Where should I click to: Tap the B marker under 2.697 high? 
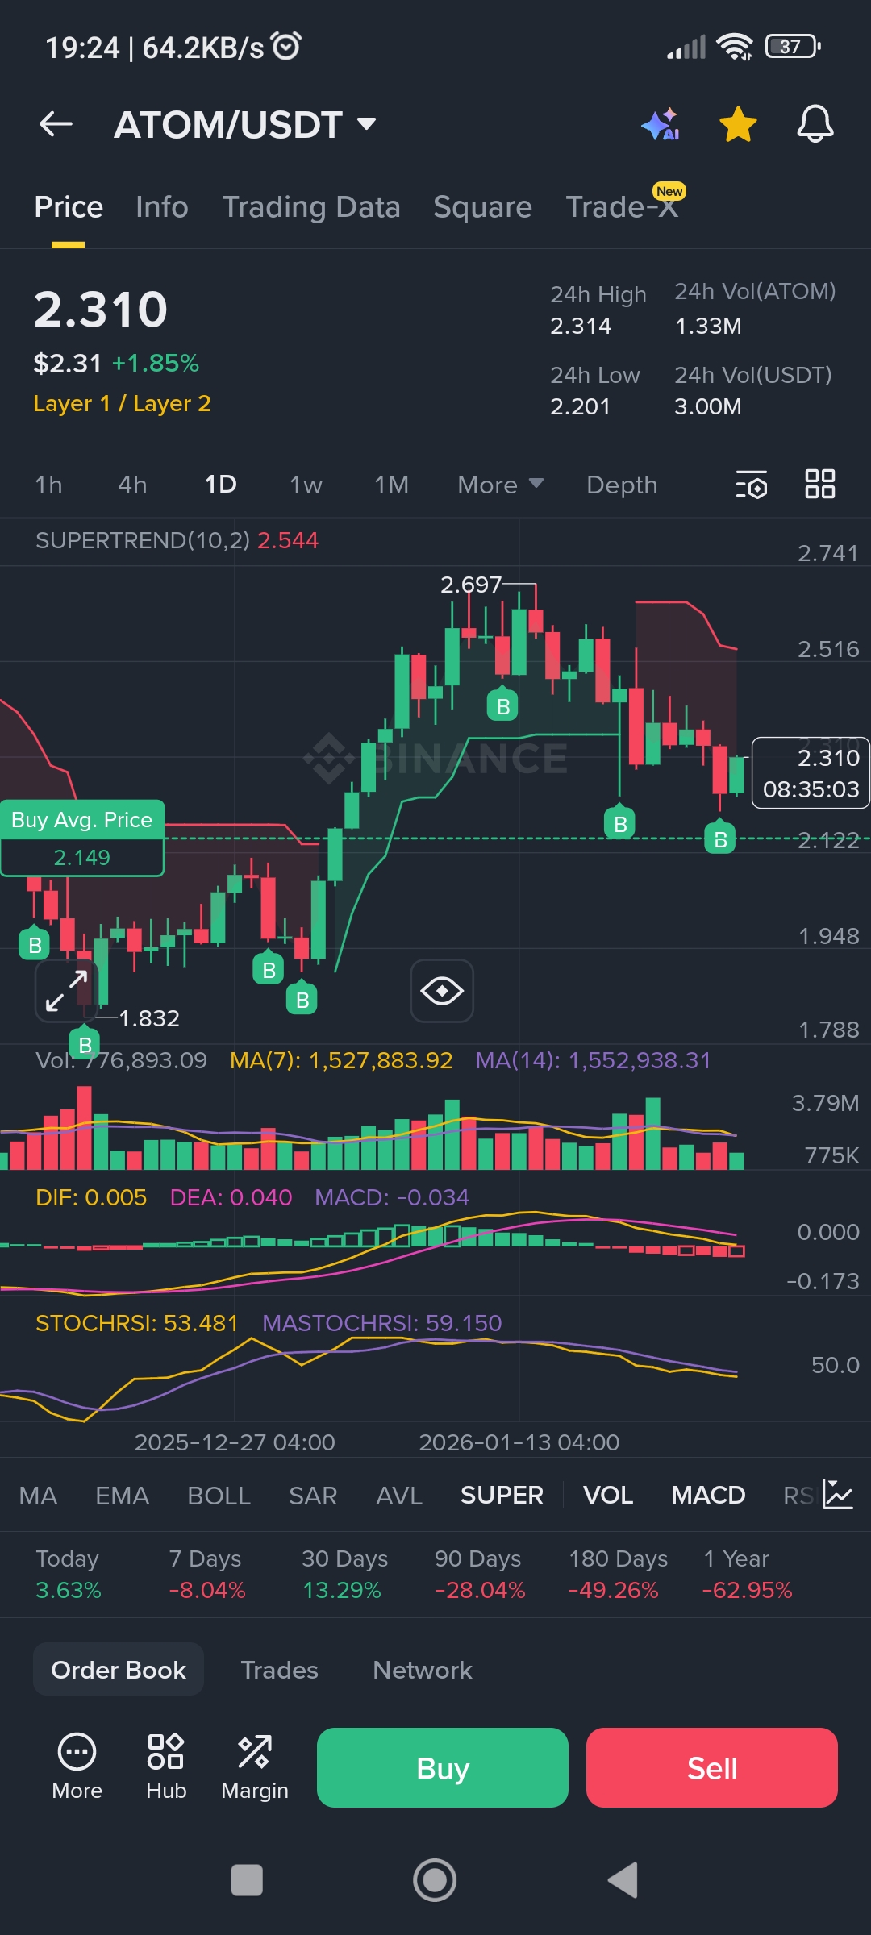[x=502, y=705]
